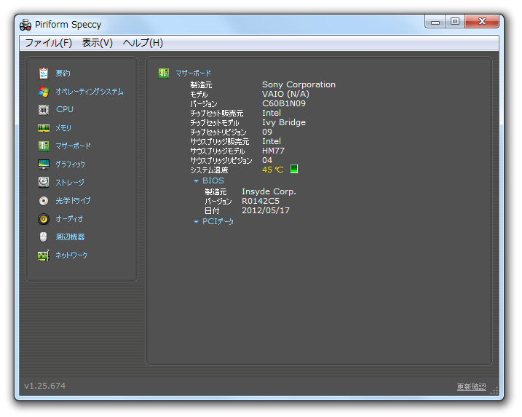Click the グラフィック monitor icon

pos(44,164)
